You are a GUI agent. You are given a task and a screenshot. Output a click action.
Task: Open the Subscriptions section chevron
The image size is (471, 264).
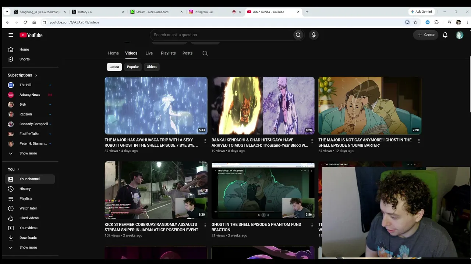(x=36, y=75)
